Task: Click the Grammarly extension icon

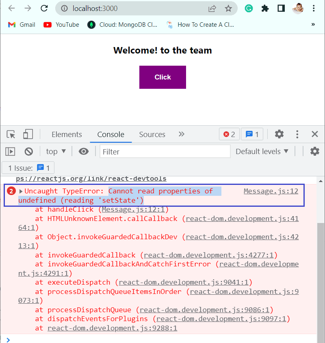Action: point(249,8)
